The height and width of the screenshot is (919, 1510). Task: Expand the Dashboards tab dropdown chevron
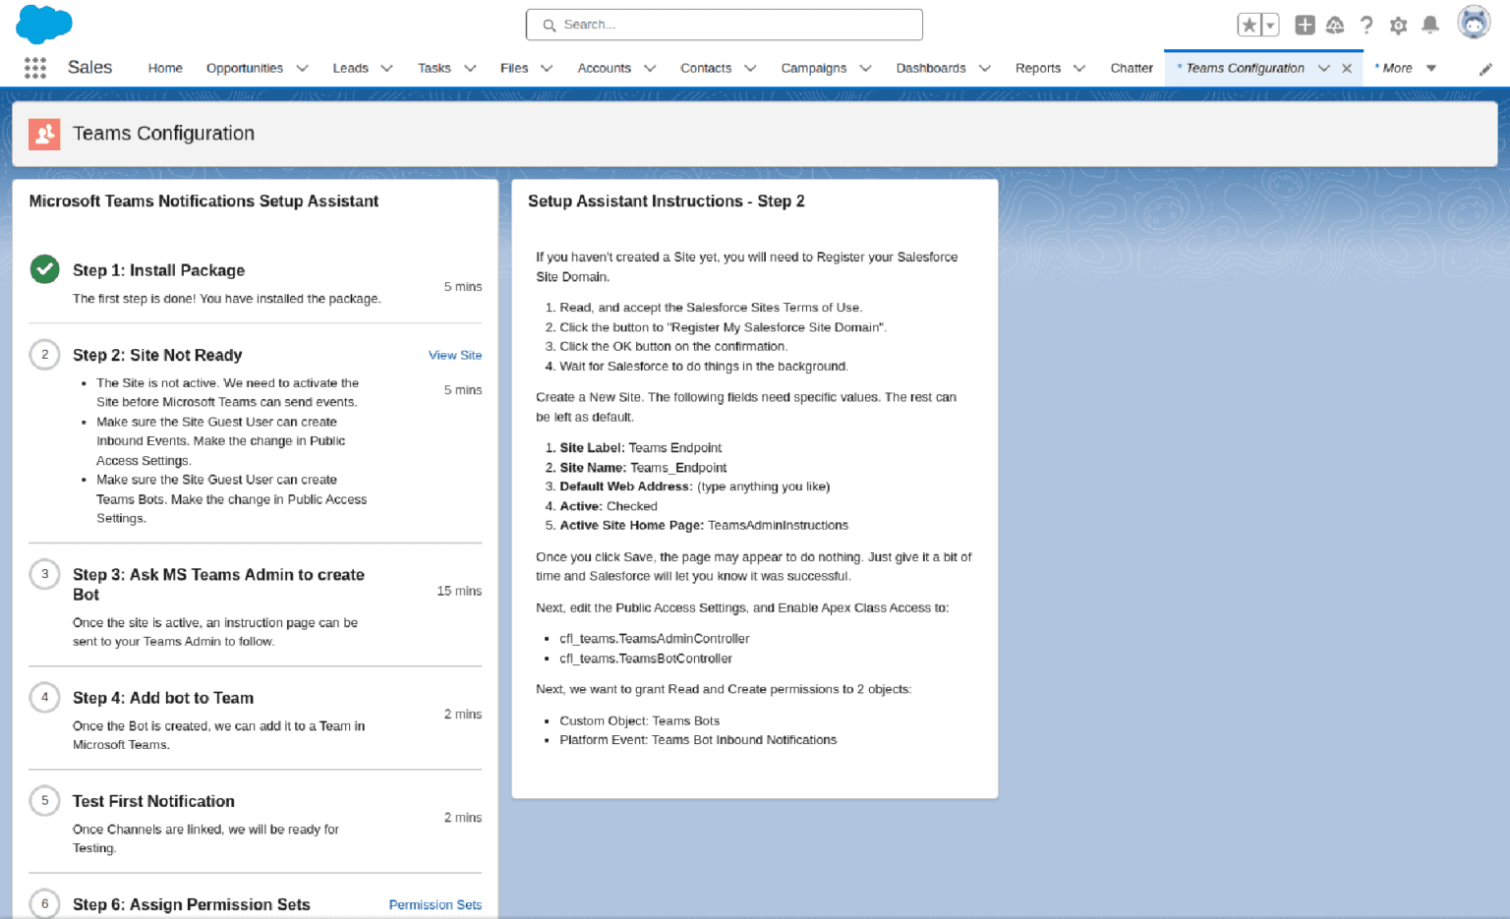(984, 68)
